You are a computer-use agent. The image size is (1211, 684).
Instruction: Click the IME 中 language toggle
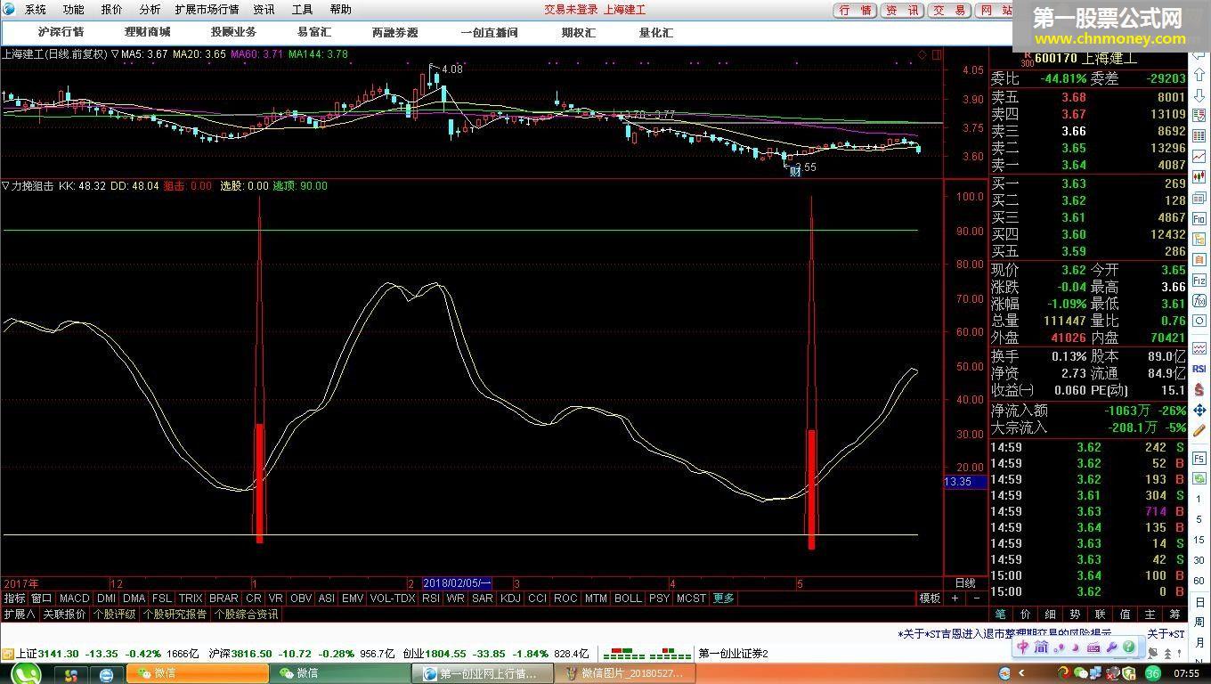(1024, 647)
